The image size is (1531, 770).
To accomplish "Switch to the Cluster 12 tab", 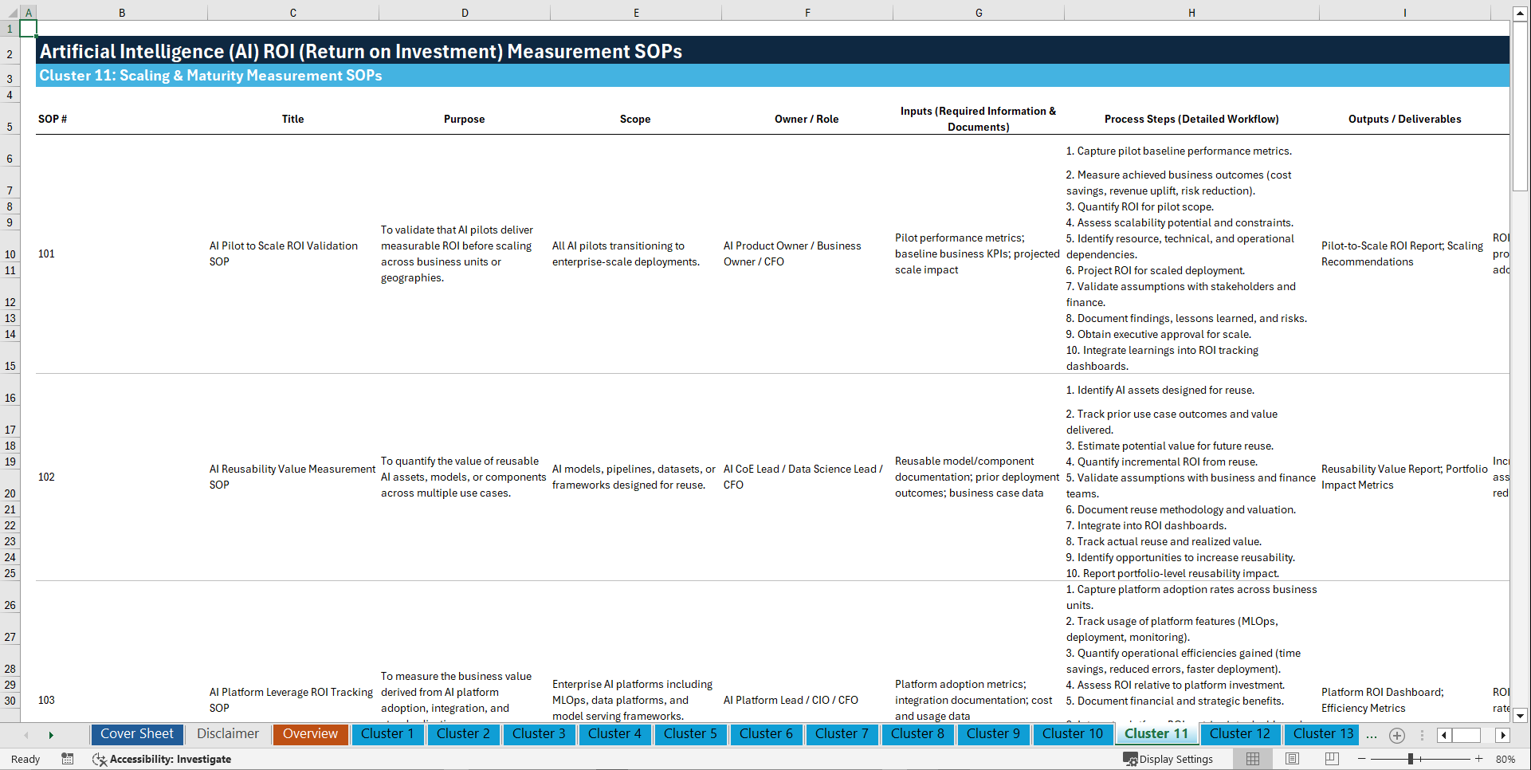I will 1240,734.
